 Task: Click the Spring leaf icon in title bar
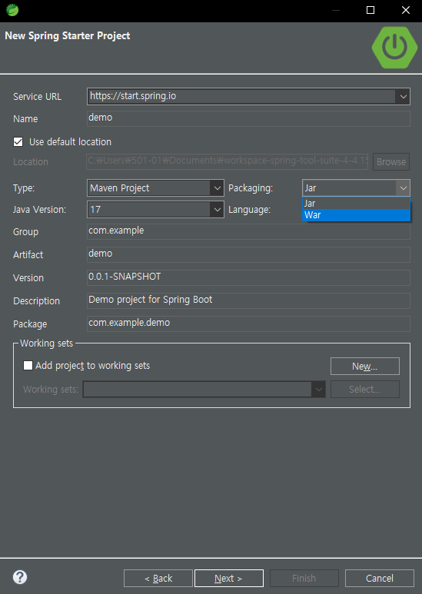point(12,10)
